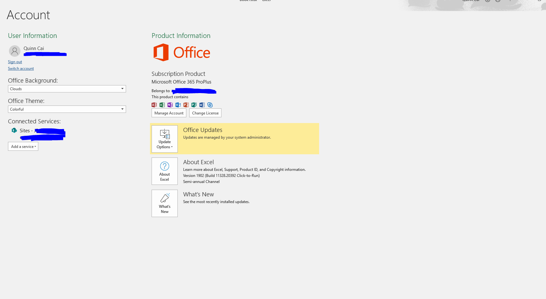The image size is (546, 299).
Task: Click the Office Updates heading
Action: 203,130
